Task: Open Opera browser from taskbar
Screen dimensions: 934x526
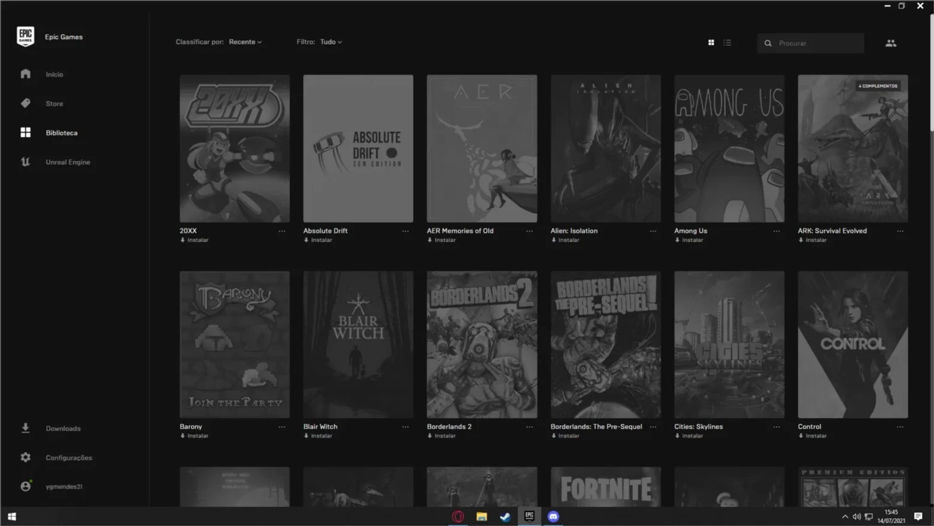Action: 458,516
